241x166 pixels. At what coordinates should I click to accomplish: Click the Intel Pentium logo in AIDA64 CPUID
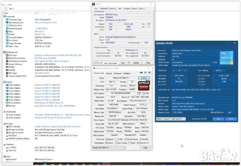point(226,58)
